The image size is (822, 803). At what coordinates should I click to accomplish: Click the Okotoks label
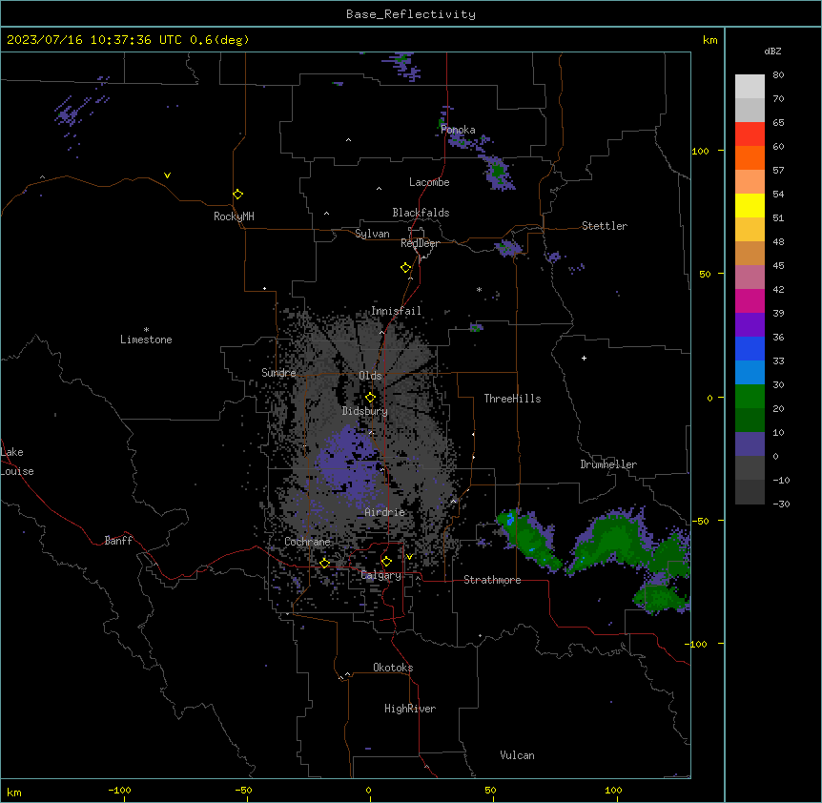click(393, 668)
